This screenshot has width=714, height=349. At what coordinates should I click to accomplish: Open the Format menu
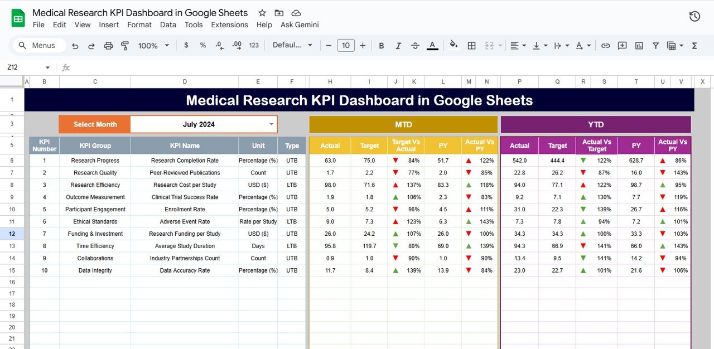(x=139, y=25)
